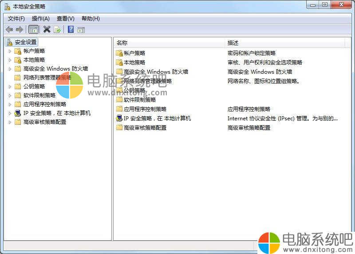355x254 pixels.
Task: Click the 公钥策略 folder icon in tree
Action: [x=18, y=86]
